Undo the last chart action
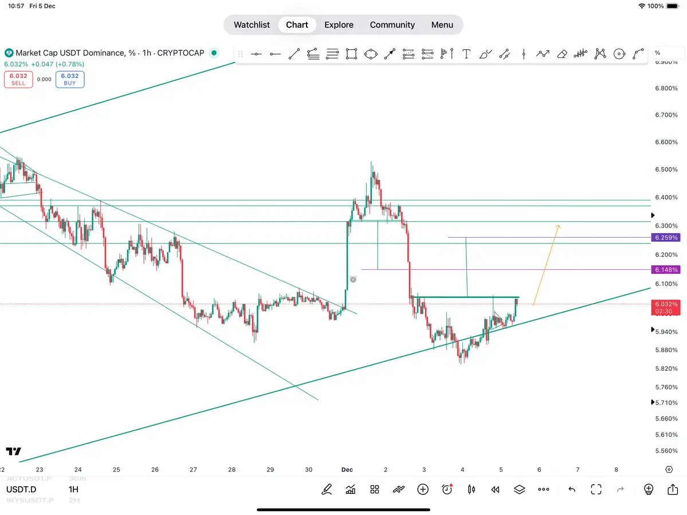Viewport: 687px width, 515px height. [x=572, y=489]
